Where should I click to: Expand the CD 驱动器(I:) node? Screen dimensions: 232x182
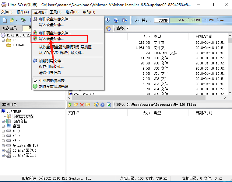3,155
